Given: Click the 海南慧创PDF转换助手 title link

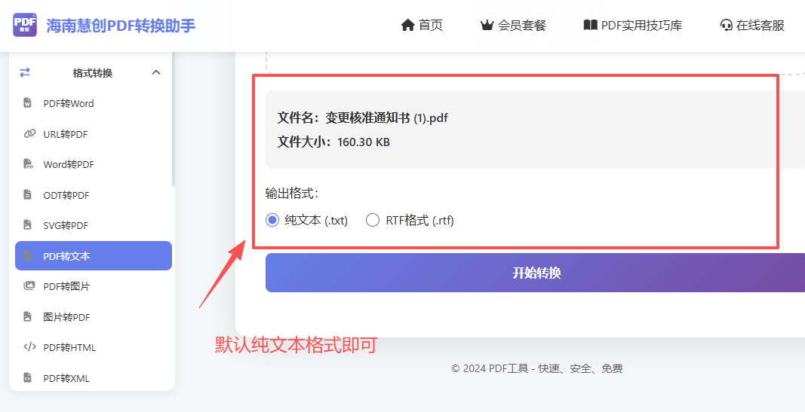Looking at the screenshot, I should coord(121,25).
